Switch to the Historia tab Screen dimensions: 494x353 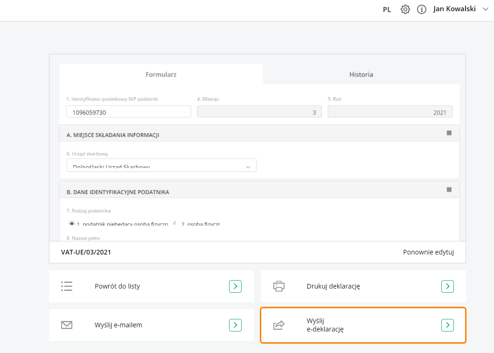(361, 74)
